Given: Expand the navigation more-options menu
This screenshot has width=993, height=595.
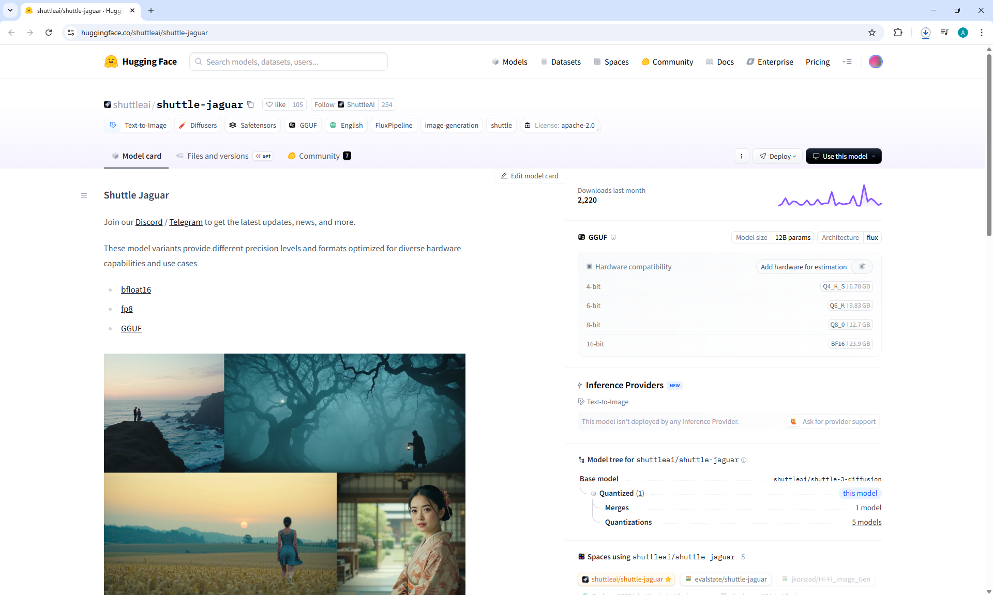Looking at the screenshot, I should pos(847,62).
